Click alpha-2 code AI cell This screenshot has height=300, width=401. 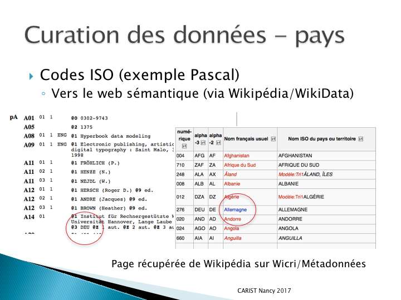[216, 238]
